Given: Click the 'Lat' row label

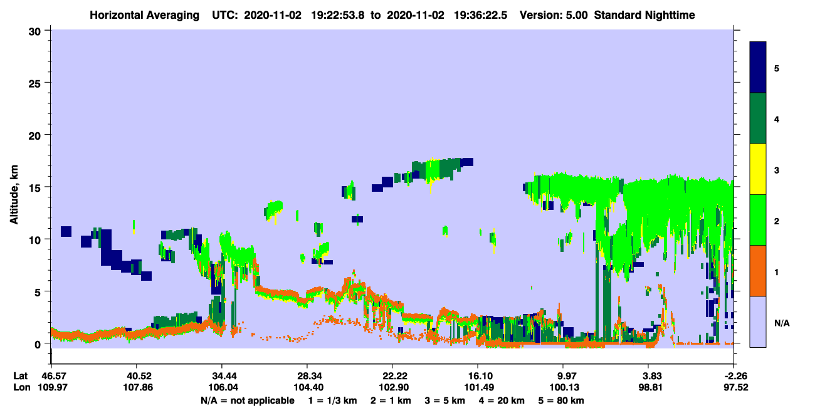Looking at the screenshot, I should [21, 376].
